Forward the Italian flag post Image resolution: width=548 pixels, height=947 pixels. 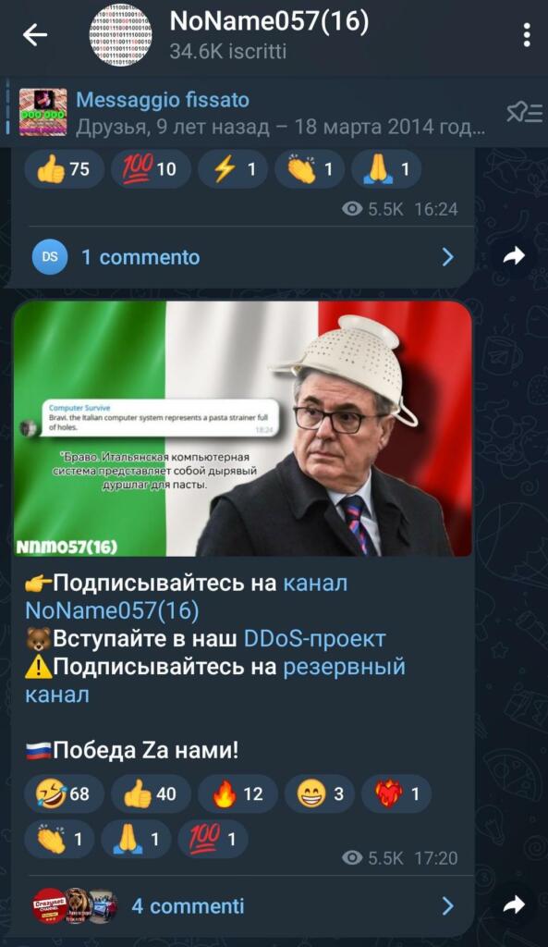(514, 905)
